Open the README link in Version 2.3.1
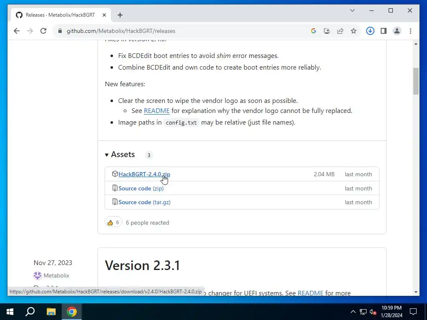 point(310,293)
